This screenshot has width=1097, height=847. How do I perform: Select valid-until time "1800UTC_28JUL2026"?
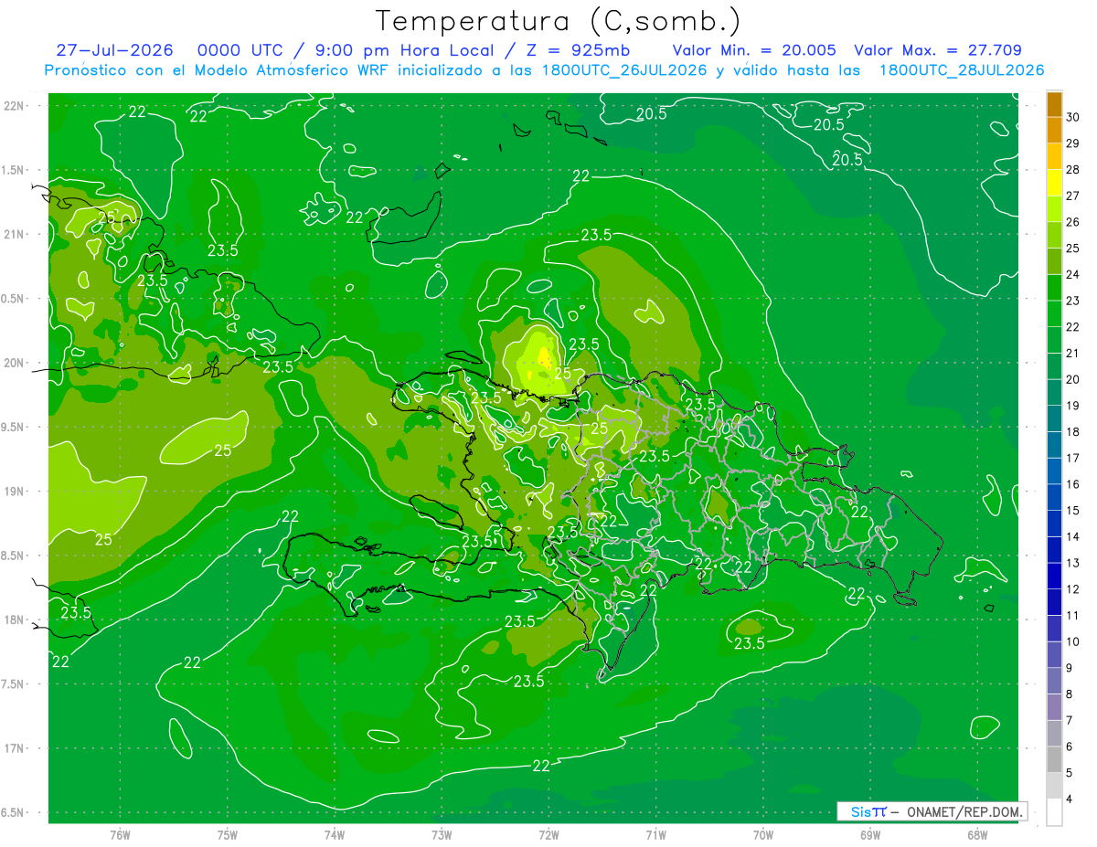tap(962, 70)
